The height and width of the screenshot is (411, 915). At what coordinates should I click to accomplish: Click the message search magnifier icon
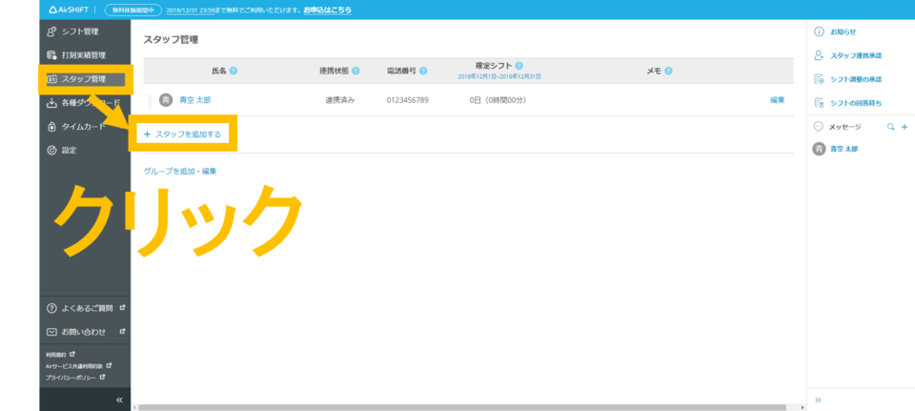pos(890,127)
